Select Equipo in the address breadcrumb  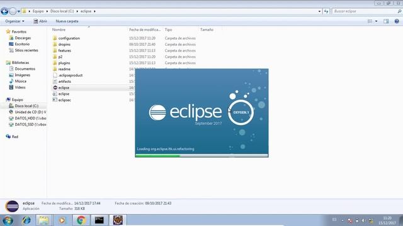point(38,11)
